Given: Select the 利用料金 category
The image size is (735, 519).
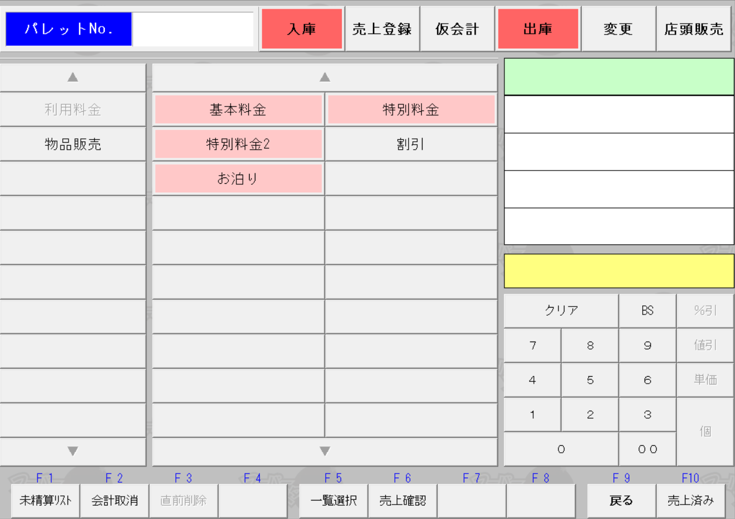Looking at the screenshot, I should tap(73, 109).
